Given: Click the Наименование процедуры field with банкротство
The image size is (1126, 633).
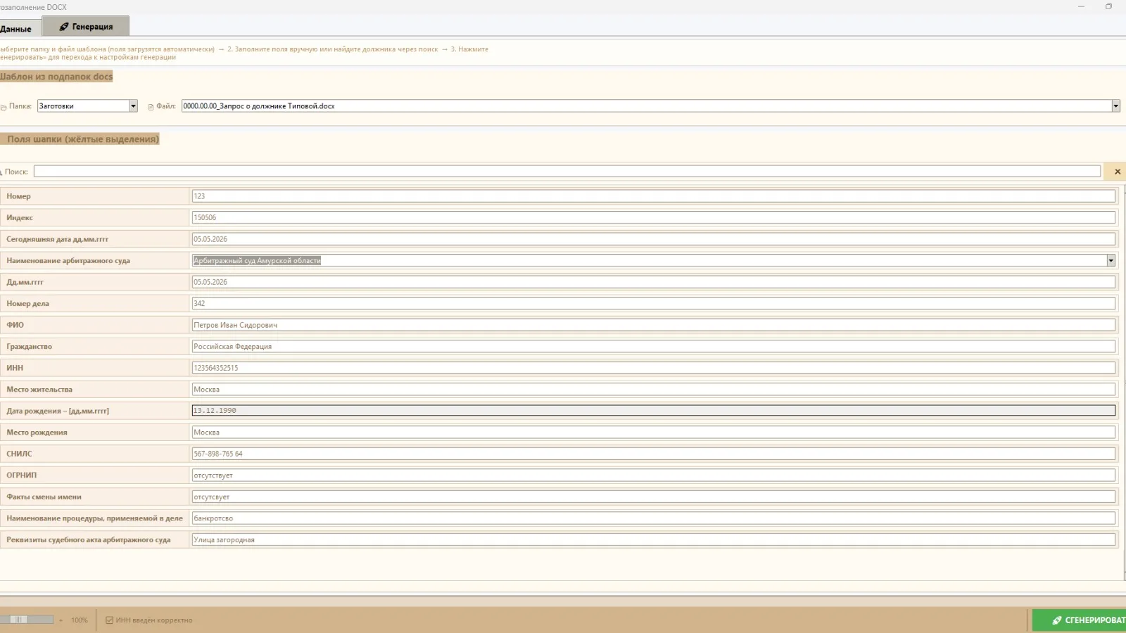Looking at the screenshot, I should pos(654,518).
